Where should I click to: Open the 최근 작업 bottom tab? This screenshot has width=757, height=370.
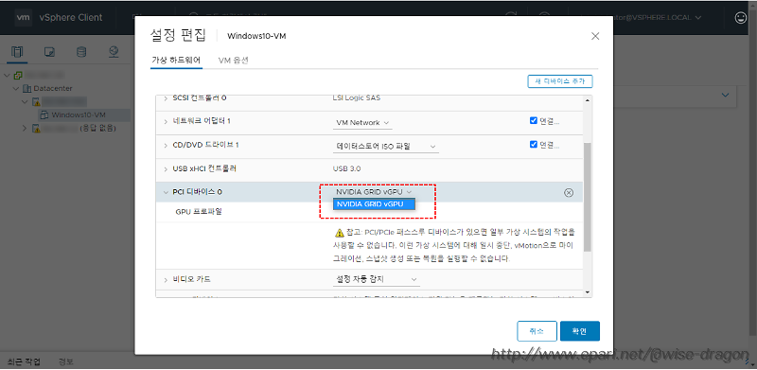pos(24,361)
